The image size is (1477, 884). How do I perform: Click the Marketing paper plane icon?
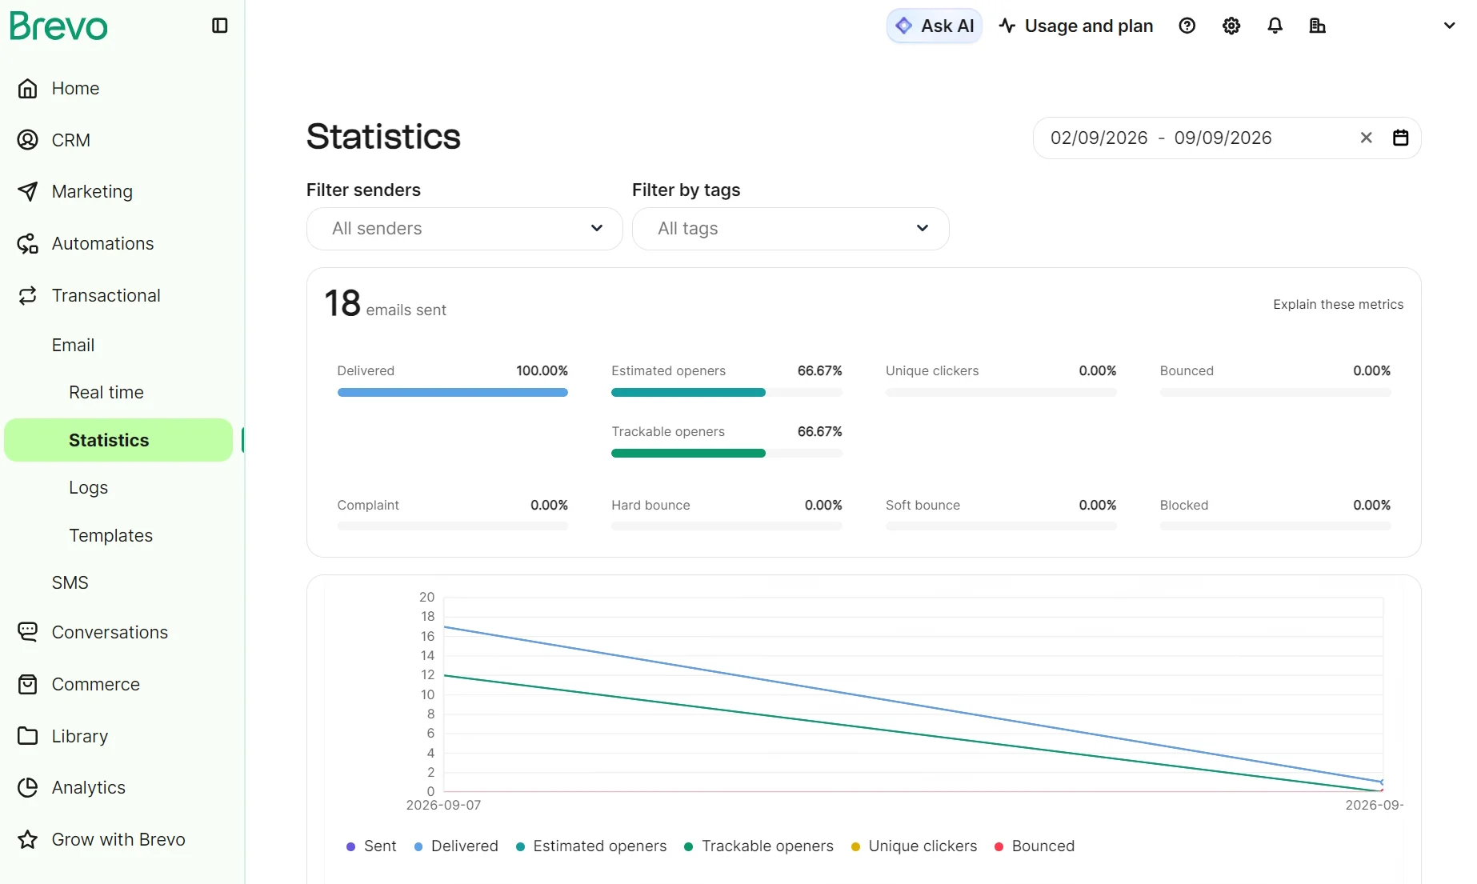[x=28, y=191]
